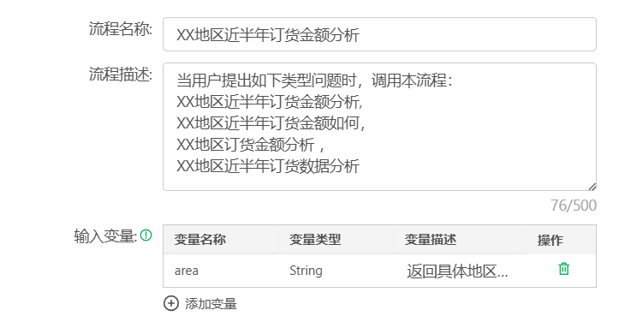Click the 添加变量 text link

point(211,304)
